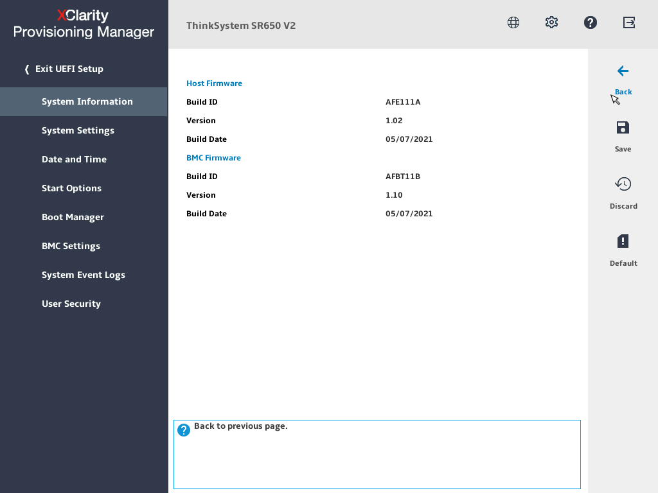The height and width of the screenshot is (493, 658).
Task: Click Build Date label under Host Firmware
Action: tap(206, 139)
